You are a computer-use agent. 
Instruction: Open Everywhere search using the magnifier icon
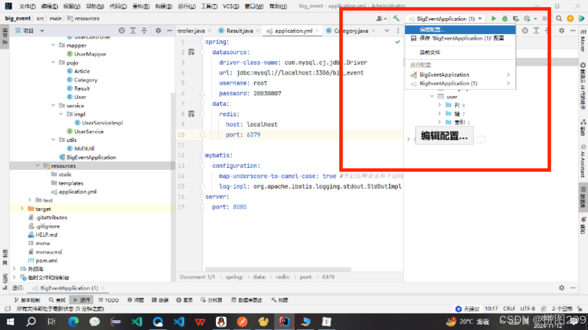pyautogui.click(x=559, y=18)
